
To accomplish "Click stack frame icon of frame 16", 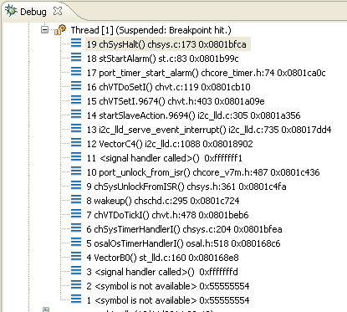I will pyautogui.click(x=76, y=85).
